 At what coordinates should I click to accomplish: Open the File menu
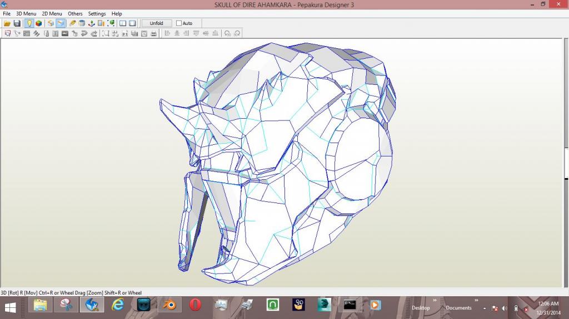pyautogui.click(x=7, y=13)
